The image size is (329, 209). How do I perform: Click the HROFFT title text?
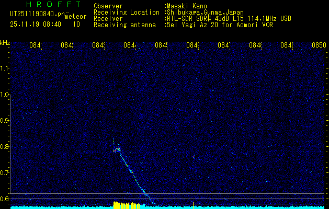[x=54, y=4]
